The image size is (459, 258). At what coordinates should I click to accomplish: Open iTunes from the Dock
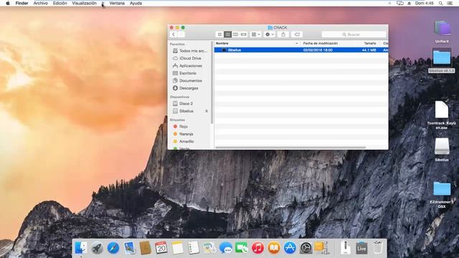pyautogui.click(x=257, y=248)
